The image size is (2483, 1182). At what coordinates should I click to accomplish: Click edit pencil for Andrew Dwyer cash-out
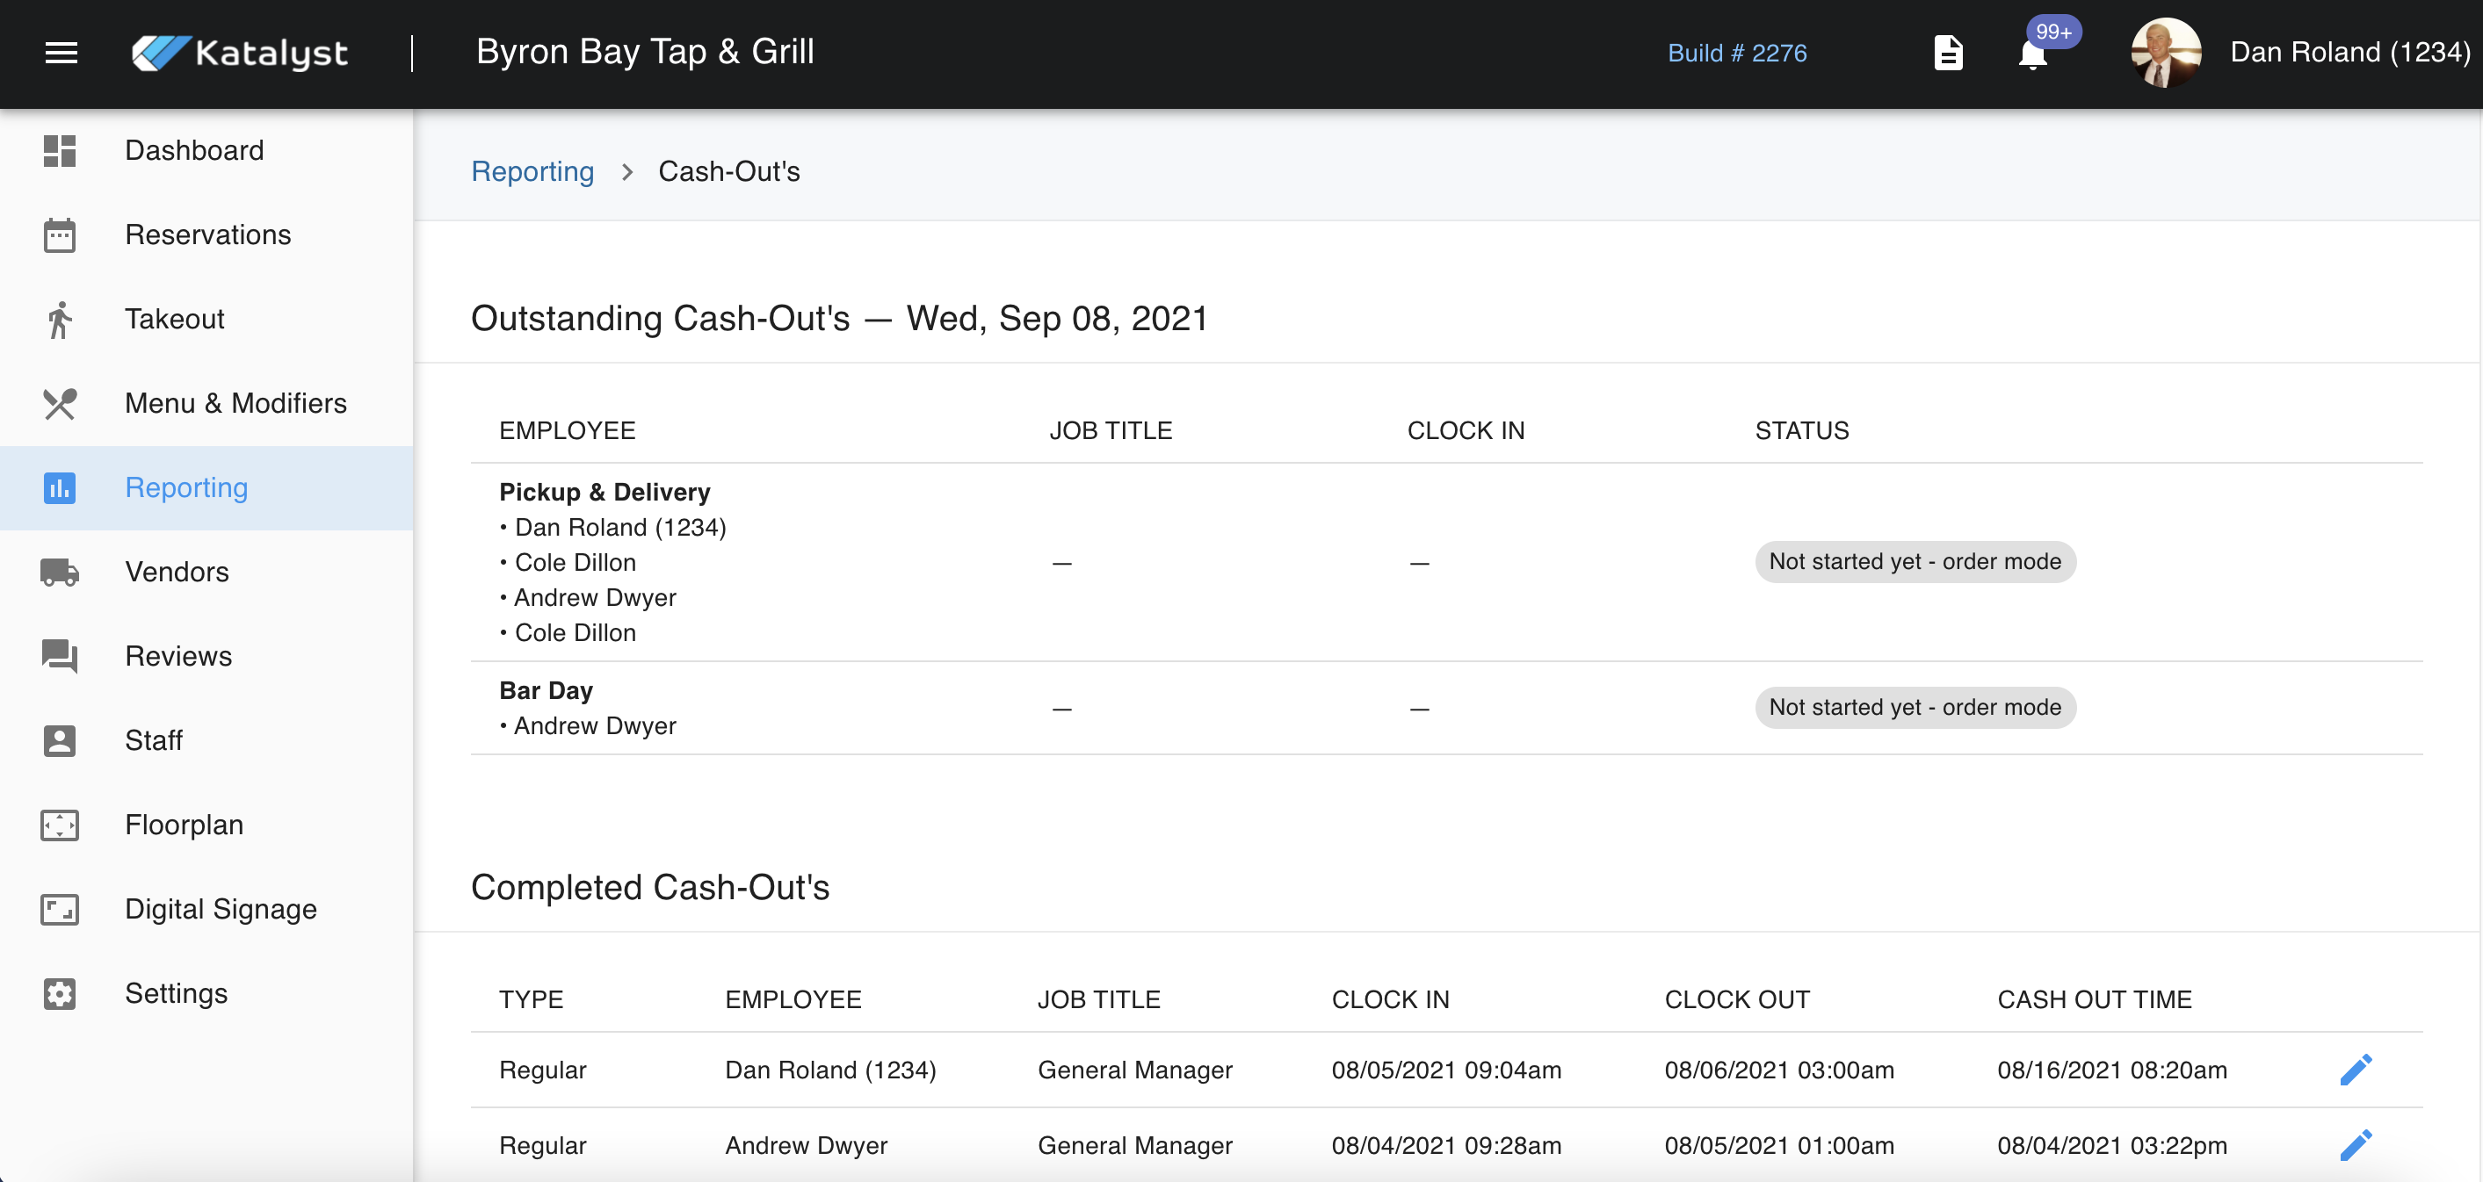click(x=2355, y=1144)
